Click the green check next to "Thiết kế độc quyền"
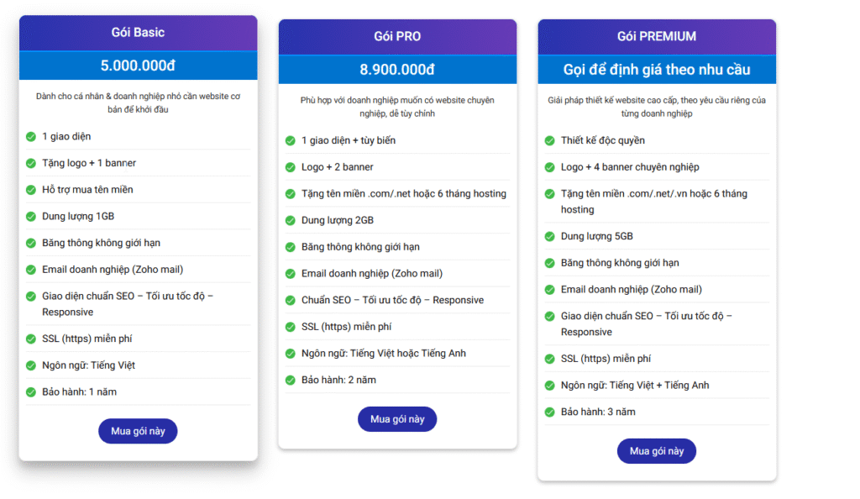This screenshot has width=860, height=499. click(x=549, y=141)
